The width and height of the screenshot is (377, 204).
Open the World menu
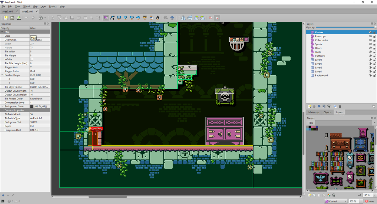[26, 6]
